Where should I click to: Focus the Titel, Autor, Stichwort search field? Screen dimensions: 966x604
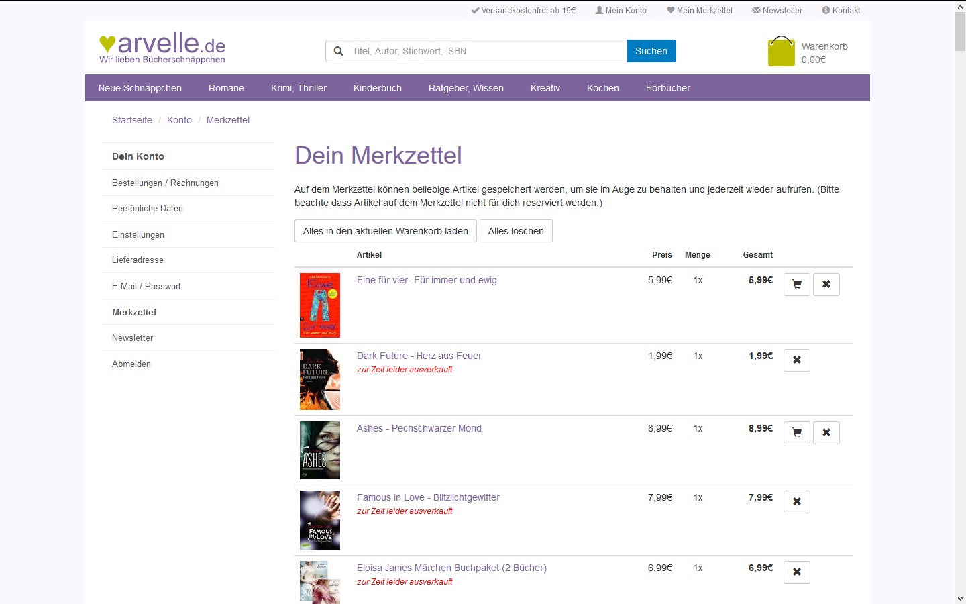click(486, 51)
